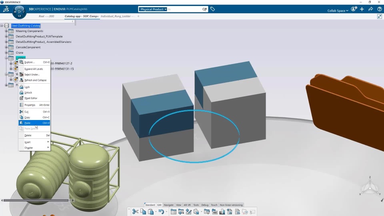Open the Paste options dropdown arrow
Screen dimensions: 384x216
tap(156, 212)
